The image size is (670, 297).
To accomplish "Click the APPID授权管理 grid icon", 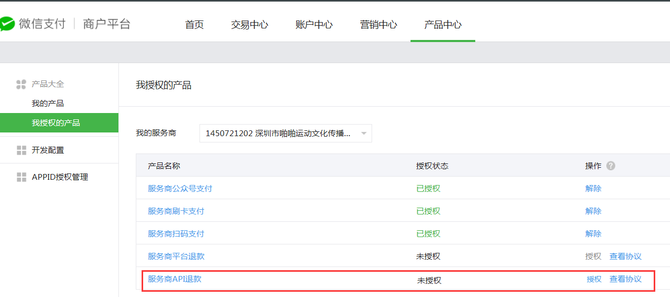I will click(x=21, y=177).
